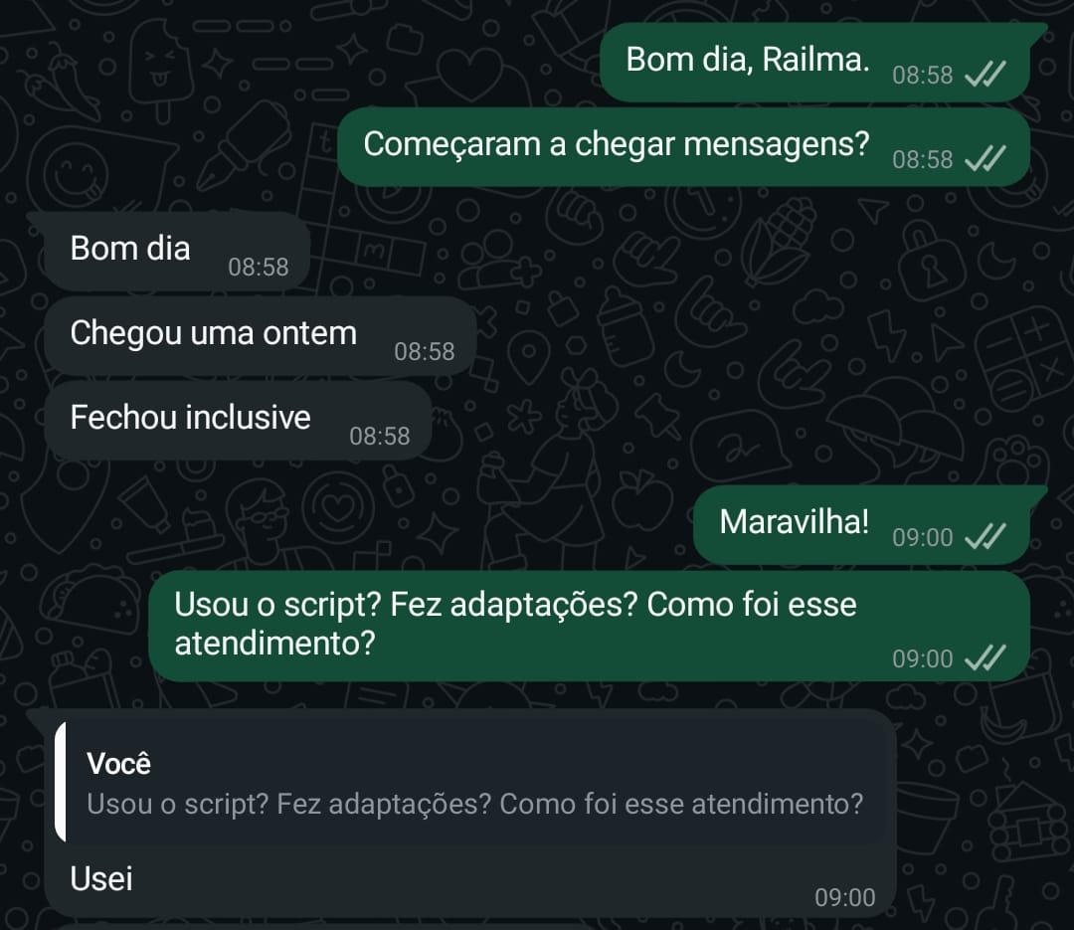Tap the green "Maravilha!" bubble
Viewport: 1074px width, 930px height.
pyautogui.click(x=794, y=522)
